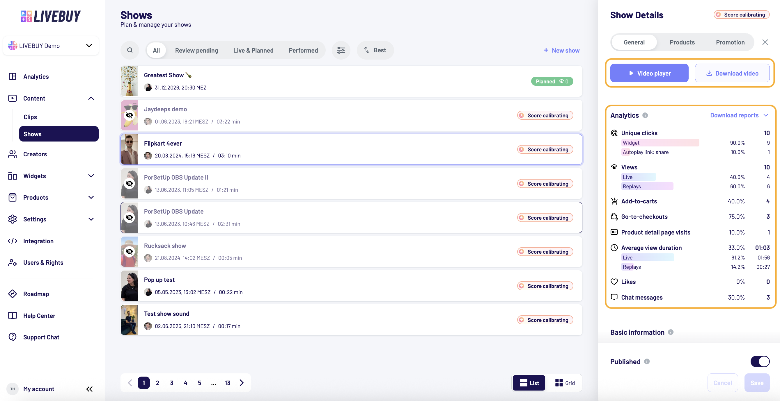Click info icon next to Analytics heading

pyautogui.click(x=645, y=115)
